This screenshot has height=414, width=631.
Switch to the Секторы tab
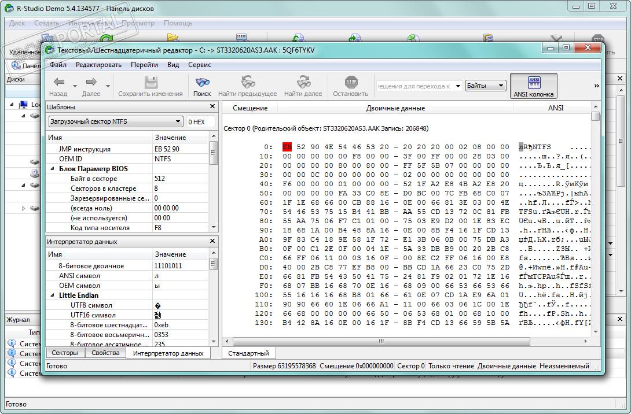65,353
